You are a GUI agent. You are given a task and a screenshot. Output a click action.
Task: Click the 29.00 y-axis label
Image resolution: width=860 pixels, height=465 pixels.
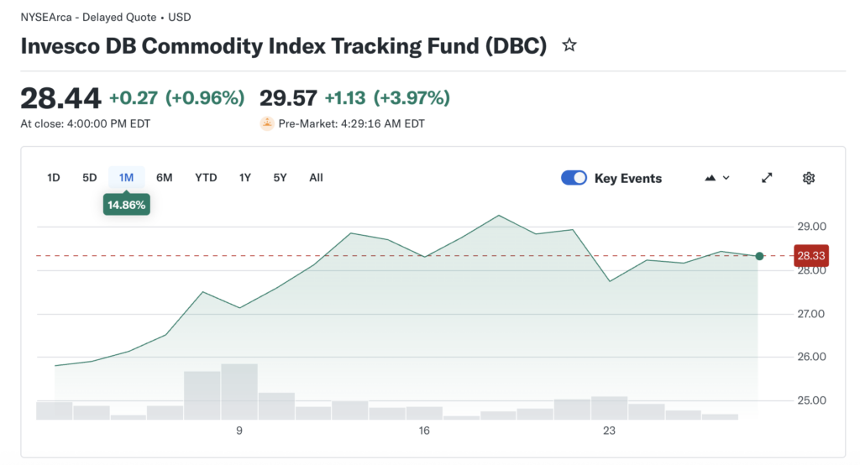click(811, 227)
